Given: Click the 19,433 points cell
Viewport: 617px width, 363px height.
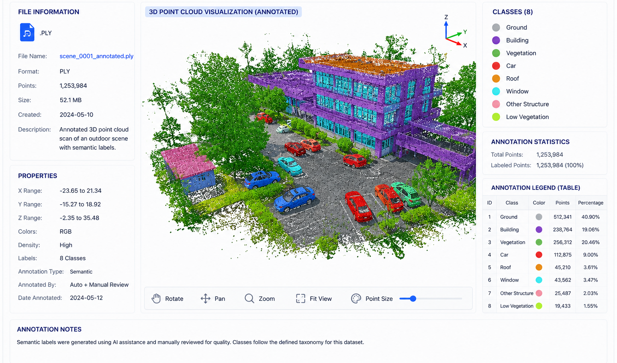Looking at the screenshot, I should [x=562, y=306].
